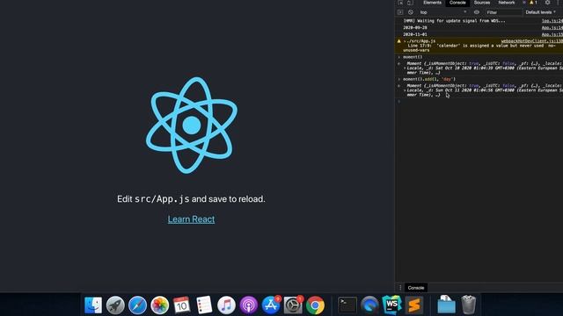Open Calendar from the dock
563x316 pixels.
click(x=182, y=305)
